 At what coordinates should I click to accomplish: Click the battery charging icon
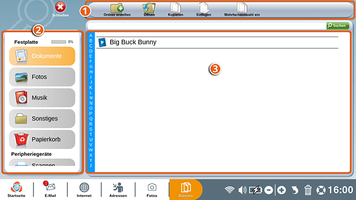(255, 190)
